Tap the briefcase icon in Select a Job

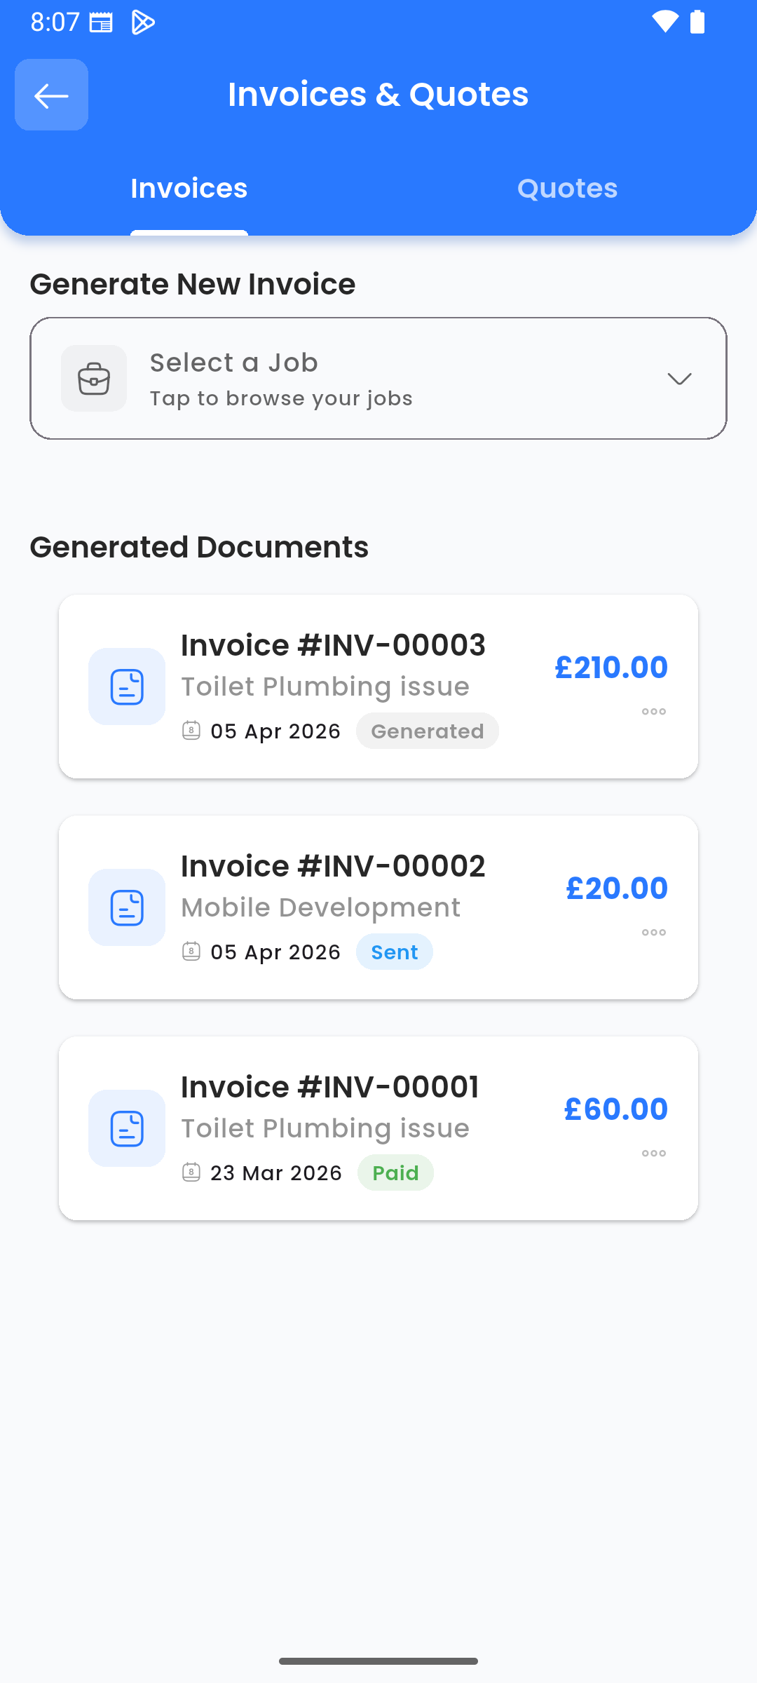pyautogui.click(x=94, y=379)
